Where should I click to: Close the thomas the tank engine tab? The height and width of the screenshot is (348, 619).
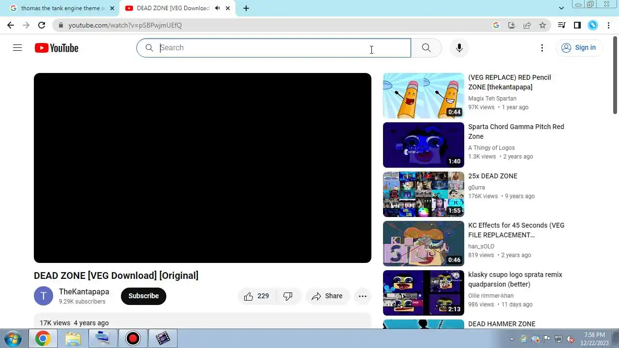pyautogui.click(x=112, y=8)
